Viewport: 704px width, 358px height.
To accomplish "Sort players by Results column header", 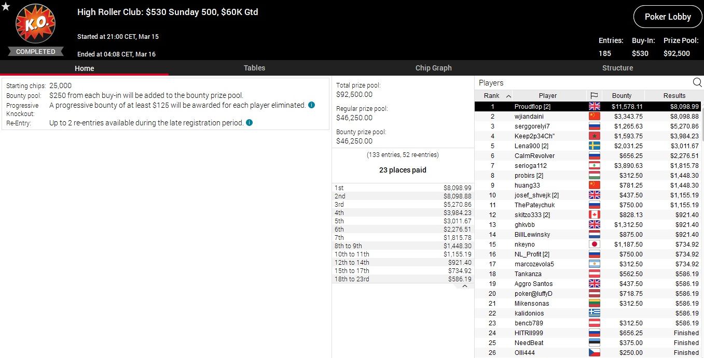I will (674, 96).
